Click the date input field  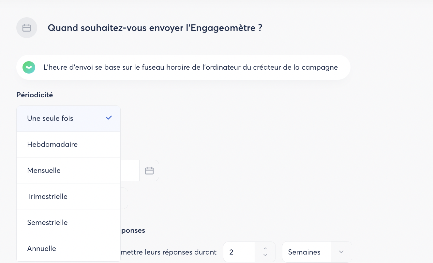[x=130, y=171]
